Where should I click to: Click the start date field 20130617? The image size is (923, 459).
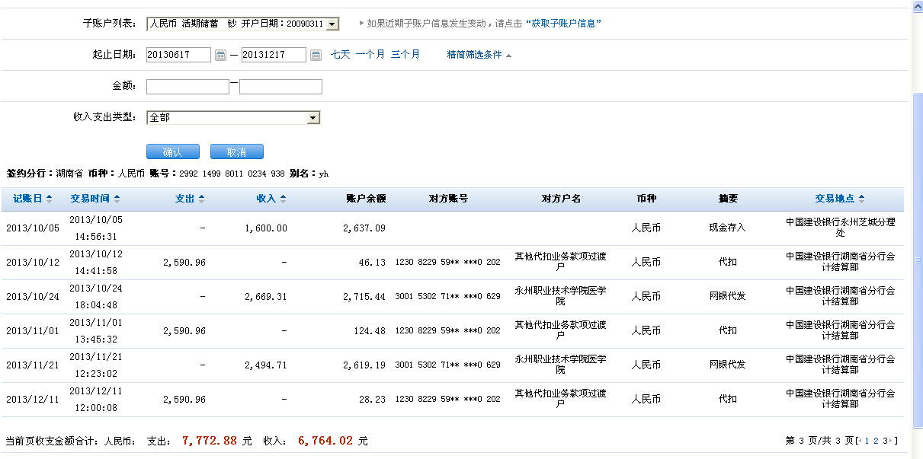(x=178, y=55)
